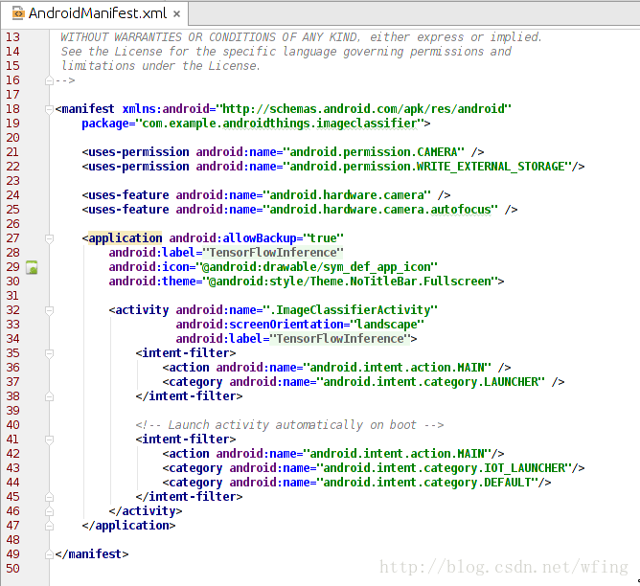Click the closing </activity> tag

(x=146, y=511)
